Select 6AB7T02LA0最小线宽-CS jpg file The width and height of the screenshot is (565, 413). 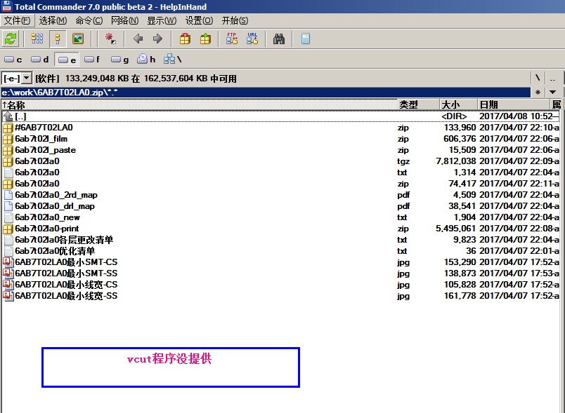pos(281,284)
